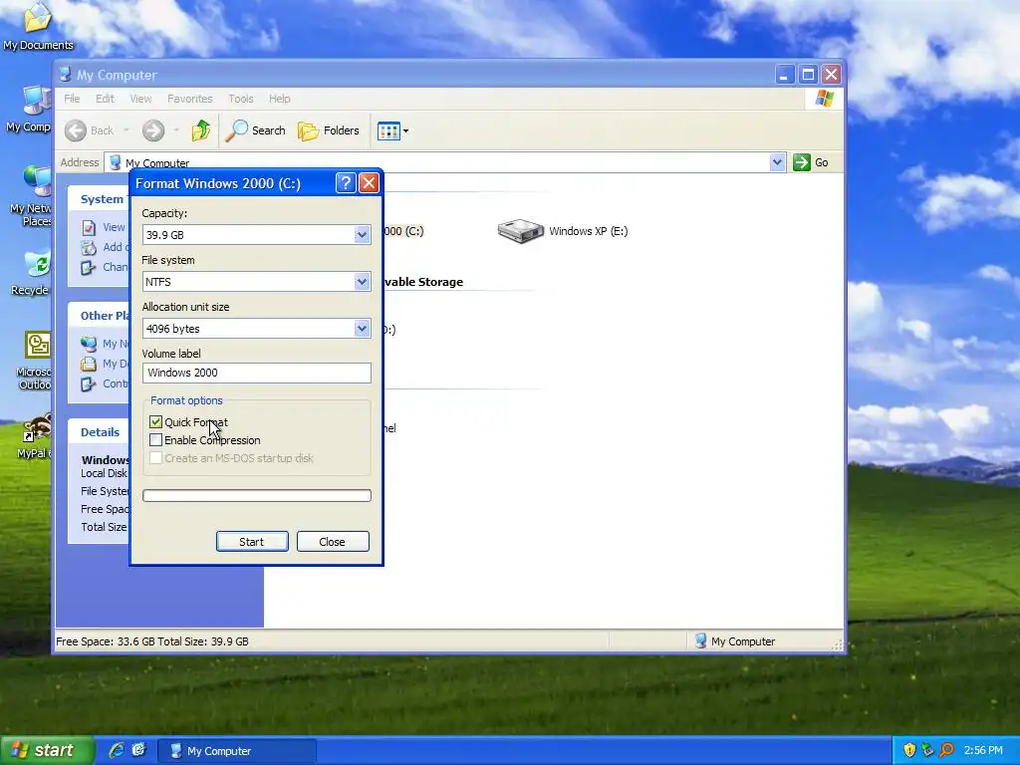1020x765 pixels.
Task: Click the Other Places panel header
Action: tap(99, 316)
